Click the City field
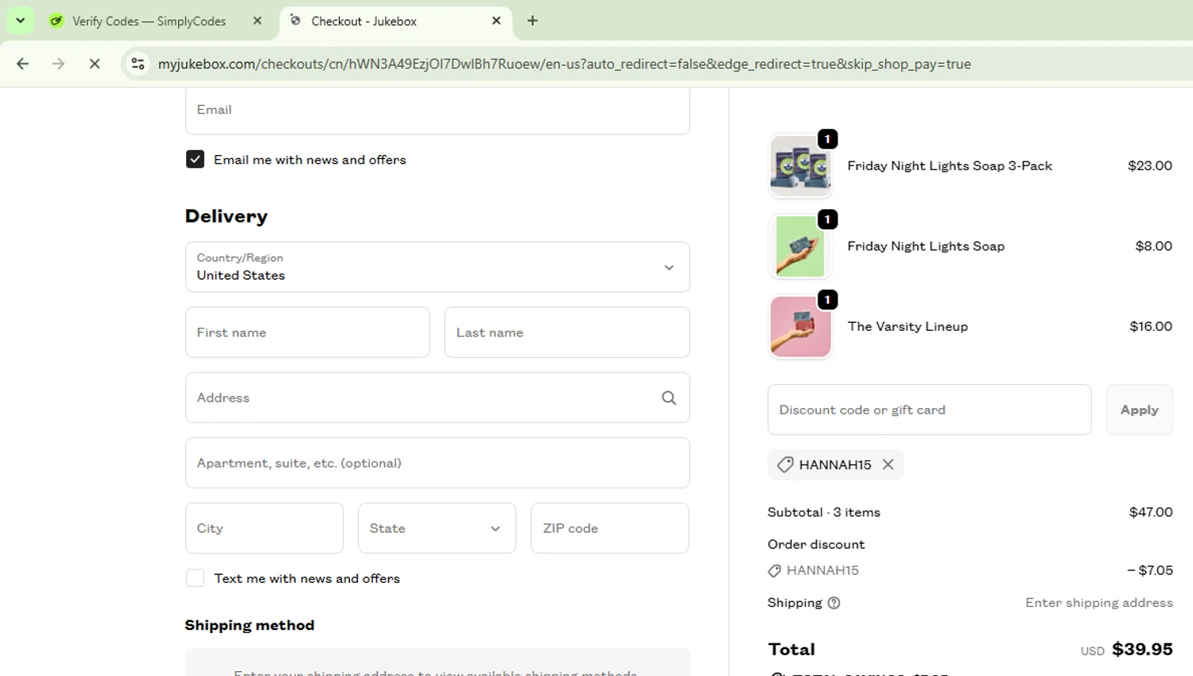Viewport: 1193px width, 676px height. [264, 528]
